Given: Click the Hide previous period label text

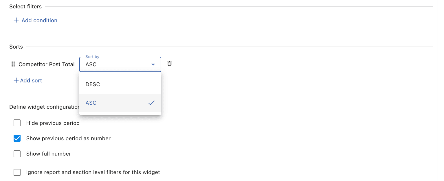Looking at the screenshot, I should [x=53, y=123].
